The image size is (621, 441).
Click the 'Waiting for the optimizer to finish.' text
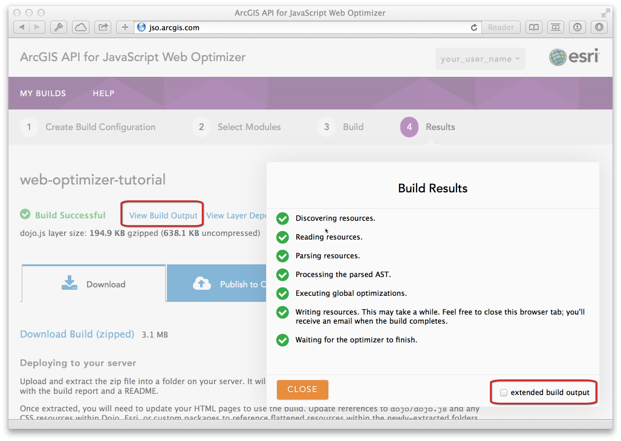click(x=356, y=340)
